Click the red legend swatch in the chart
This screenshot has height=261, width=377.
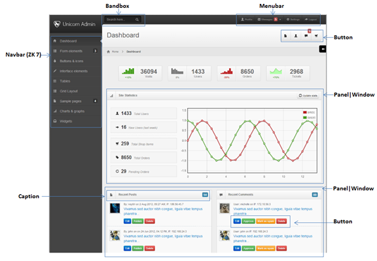[x=305, y=113]
